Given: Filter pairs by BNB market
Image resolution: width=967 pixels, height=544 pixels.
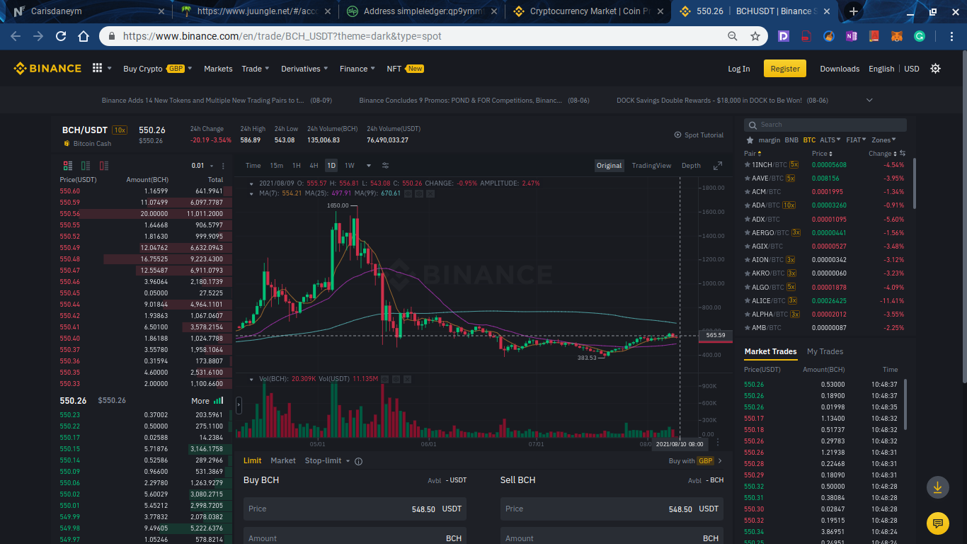Looking at the screenshot, I should (791, 140).
